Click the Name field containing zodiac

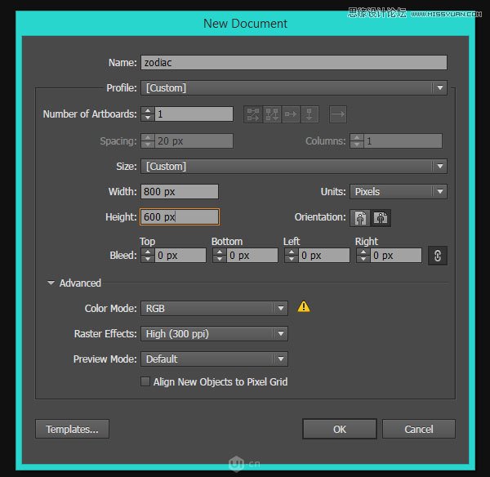tap(294, 62)
